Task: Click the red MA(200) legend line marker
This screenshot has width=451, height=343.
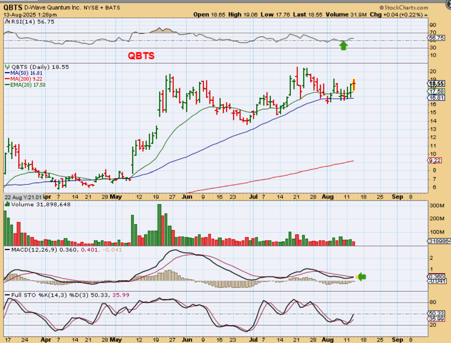Action: point(7,79)
